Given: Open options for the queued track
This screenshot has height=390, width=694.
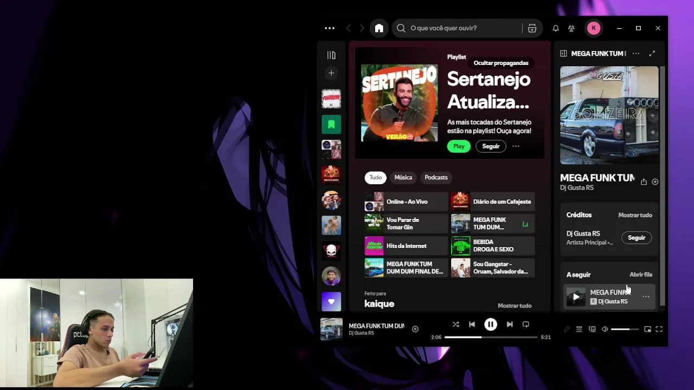Looking at the screenshot, I should pos(646,297).
